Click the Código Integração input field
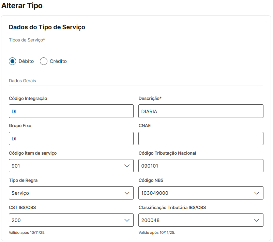Image resolution: width=273 pixels, height=242 pixels. point(71,111)
